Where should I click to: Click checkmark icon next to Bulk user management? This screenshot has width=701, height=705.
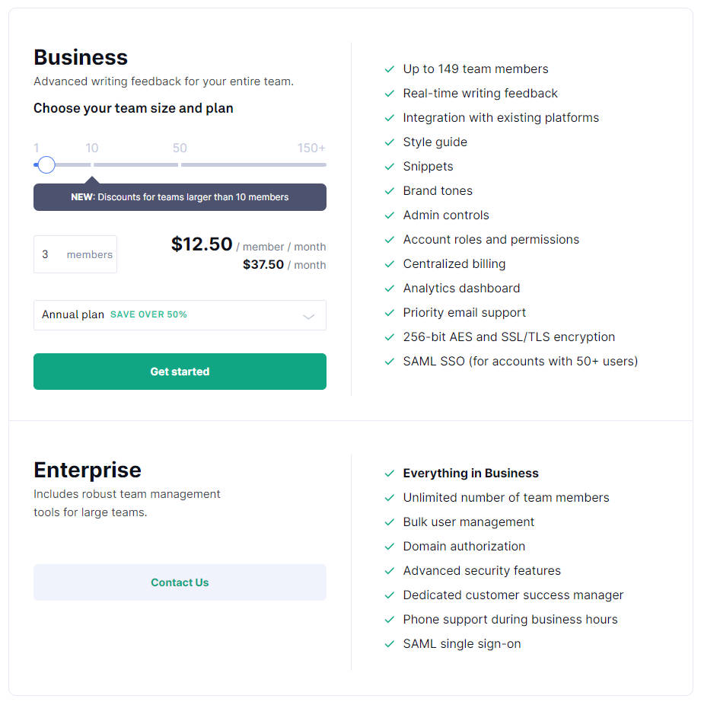tap(390, 522)
